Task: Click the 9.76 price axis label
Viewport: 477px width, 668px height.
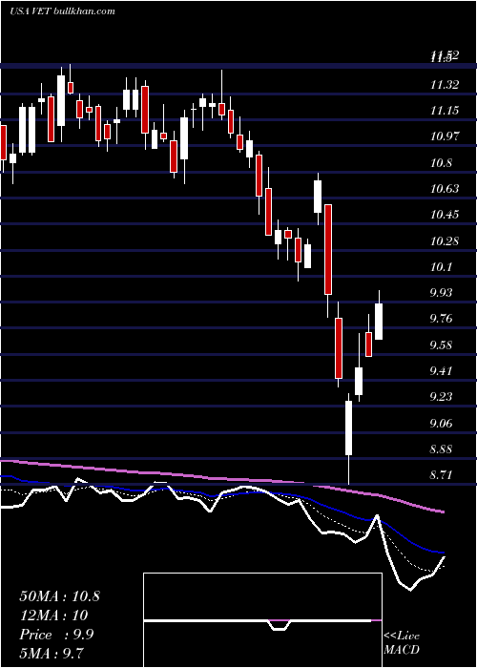Action: [x=443, y=319]
